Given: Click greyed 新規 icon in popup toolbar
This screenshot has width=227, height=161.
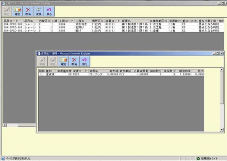Looking at the screenshot, I should click(x=42, y=61).
